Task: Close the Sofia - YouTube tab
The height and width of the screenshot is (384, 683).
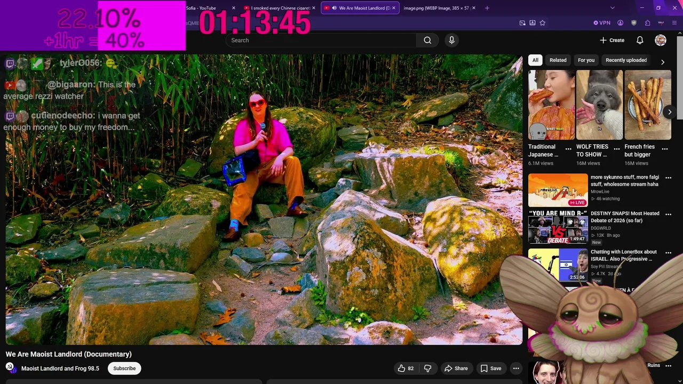Action: (x=233, y=8)
